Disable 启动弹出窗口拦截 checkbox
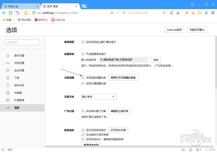 pos(83,111)
